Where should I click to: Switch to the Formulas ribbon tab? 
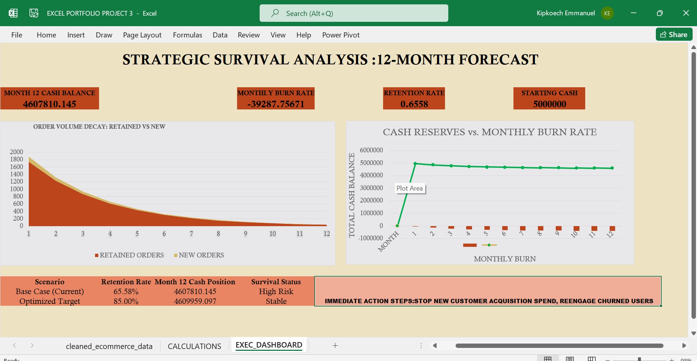coord(187,35)
